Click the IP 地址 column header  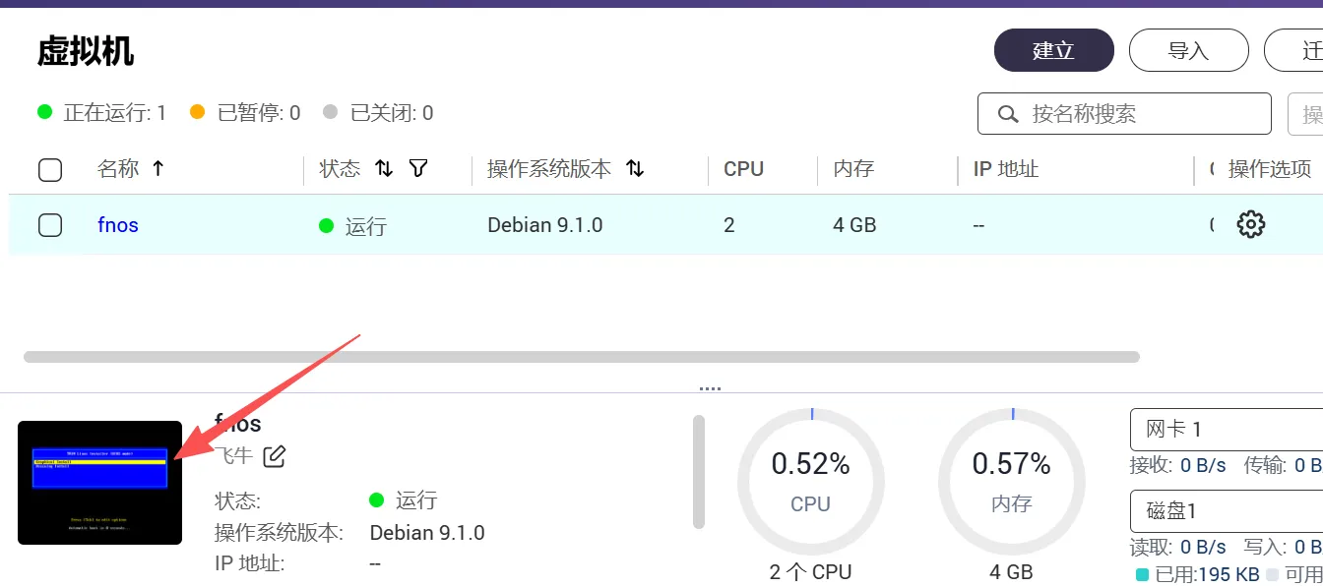[x=1006, y=169]
